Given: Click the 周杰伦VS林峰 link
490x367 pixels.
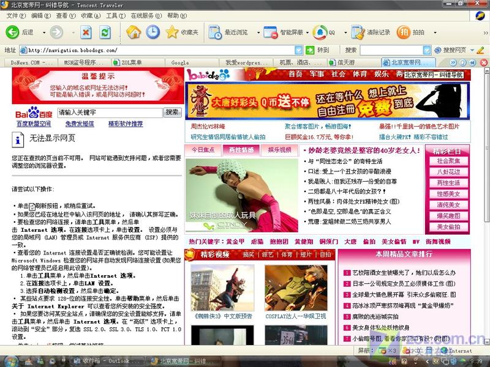Looking at the screenshot, I should (x=208, y=127).
